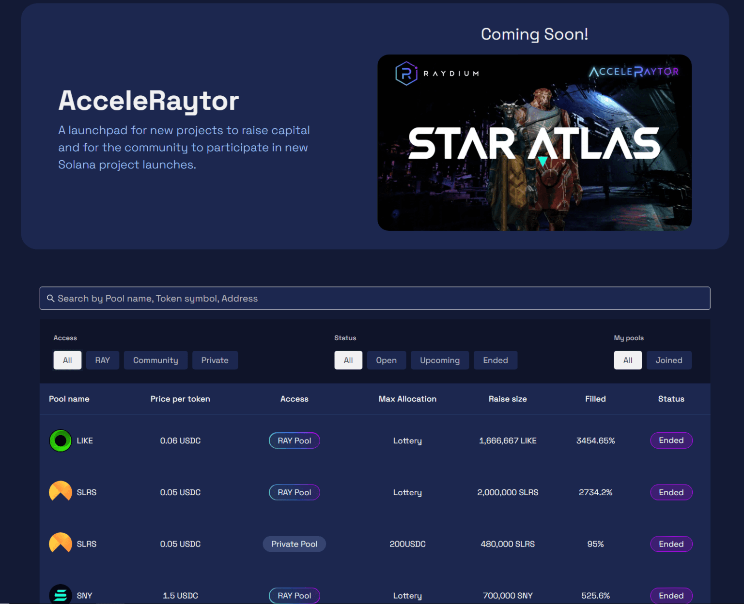Click the Raydium logo in banner

tap(406, 74)
